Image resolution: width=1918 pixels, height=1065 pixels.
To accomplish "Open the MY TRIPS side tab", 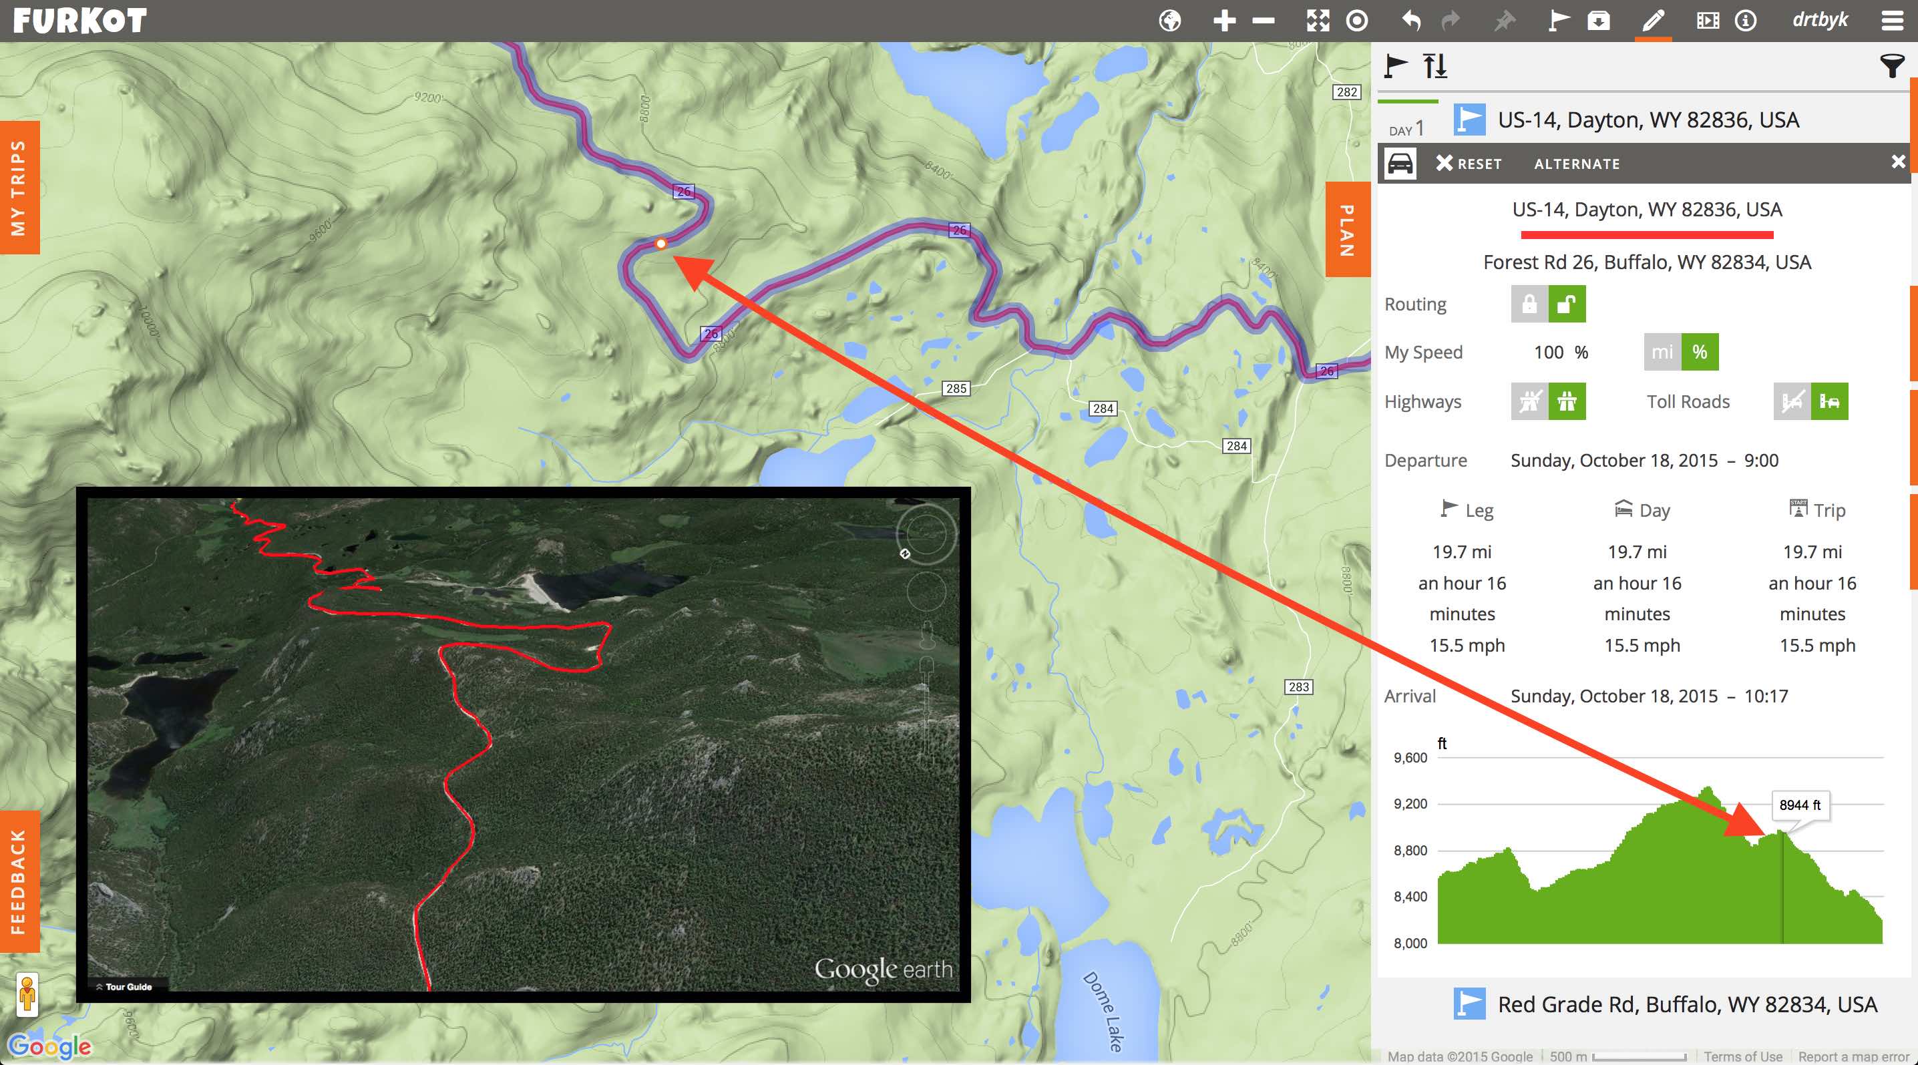I will [x=19, y=188].
